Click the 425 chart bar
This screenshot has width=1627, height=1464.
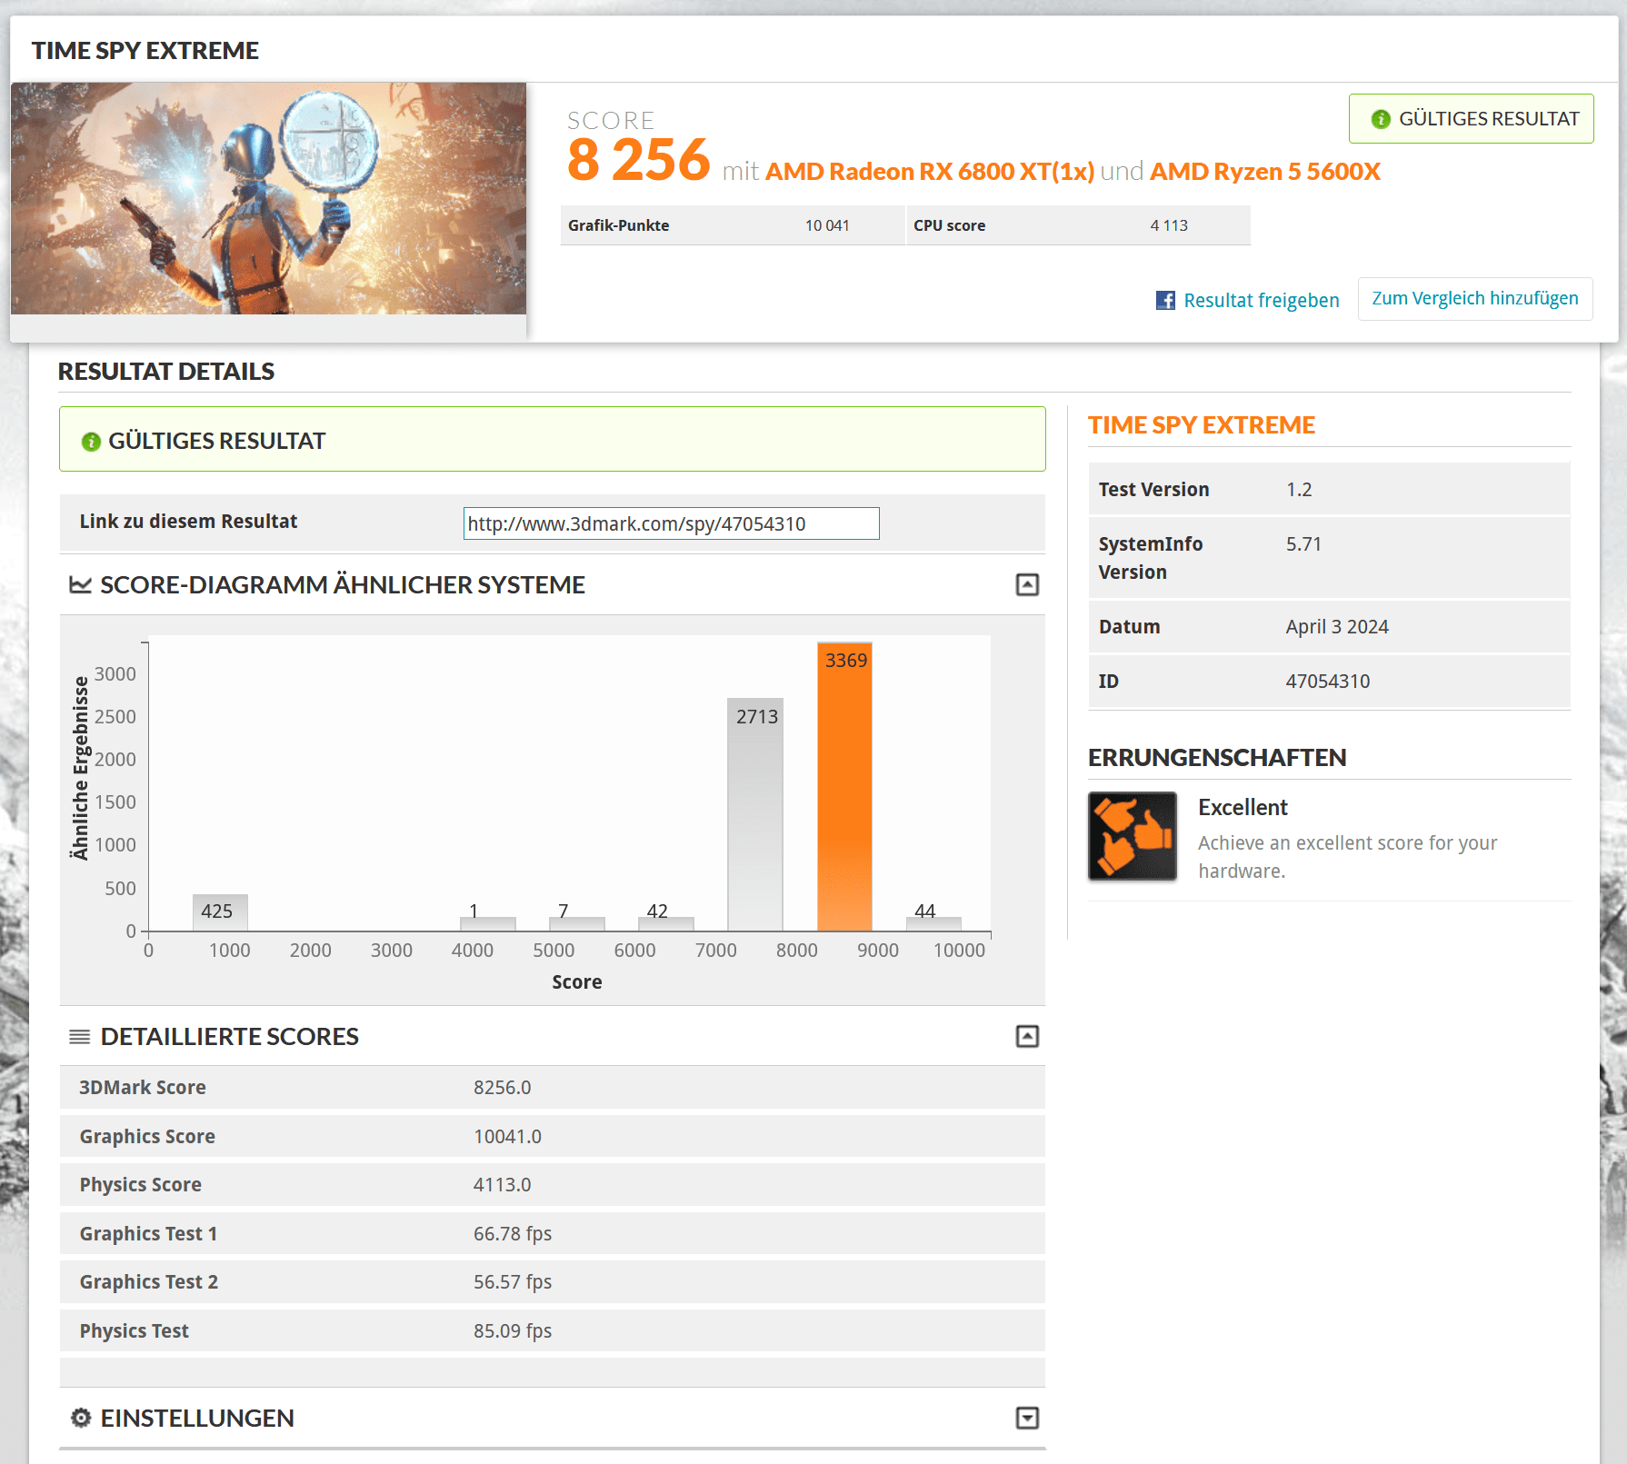point(220,912)
